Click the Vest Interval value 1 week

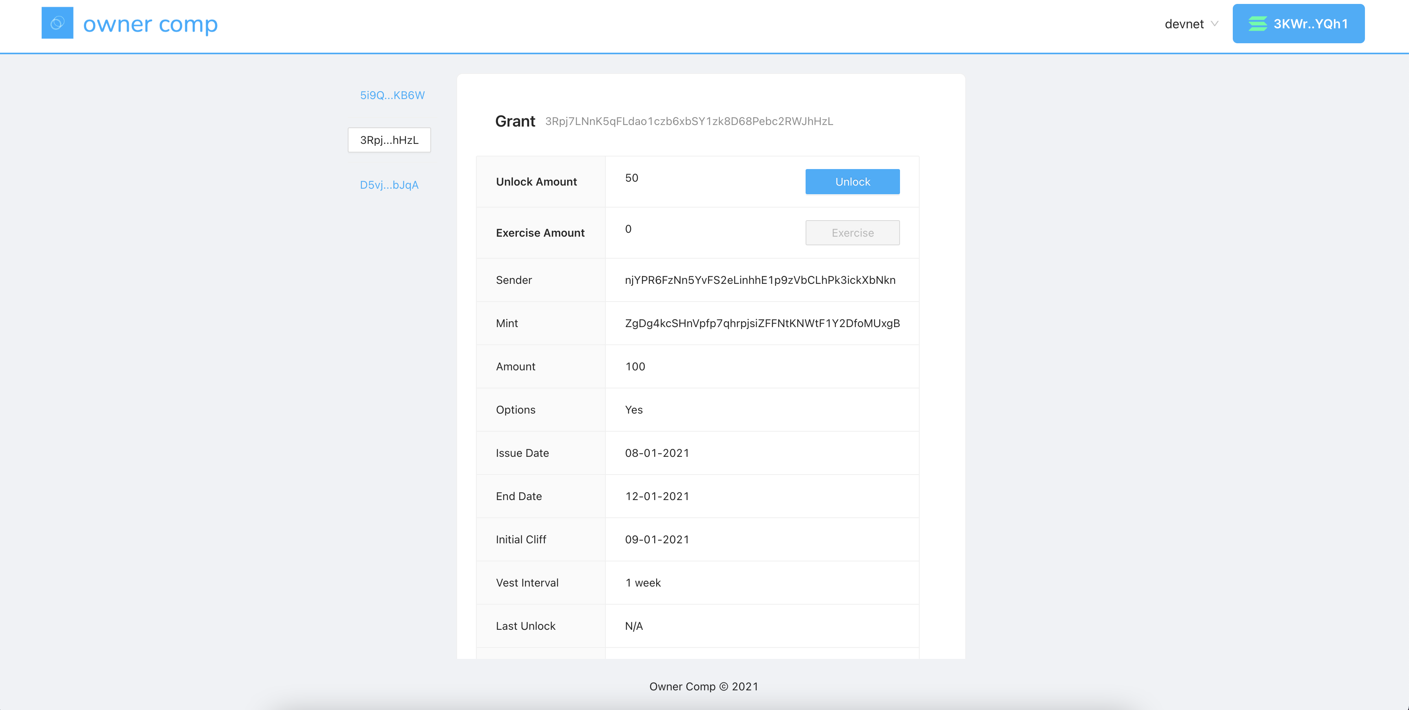[x=643, y=583]
